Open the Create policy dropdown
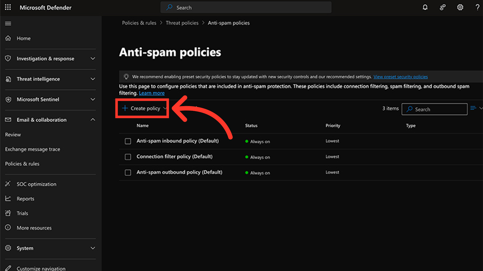Image resolution: width=483 pixels, height=271 pixels. [x=144, y=108]
